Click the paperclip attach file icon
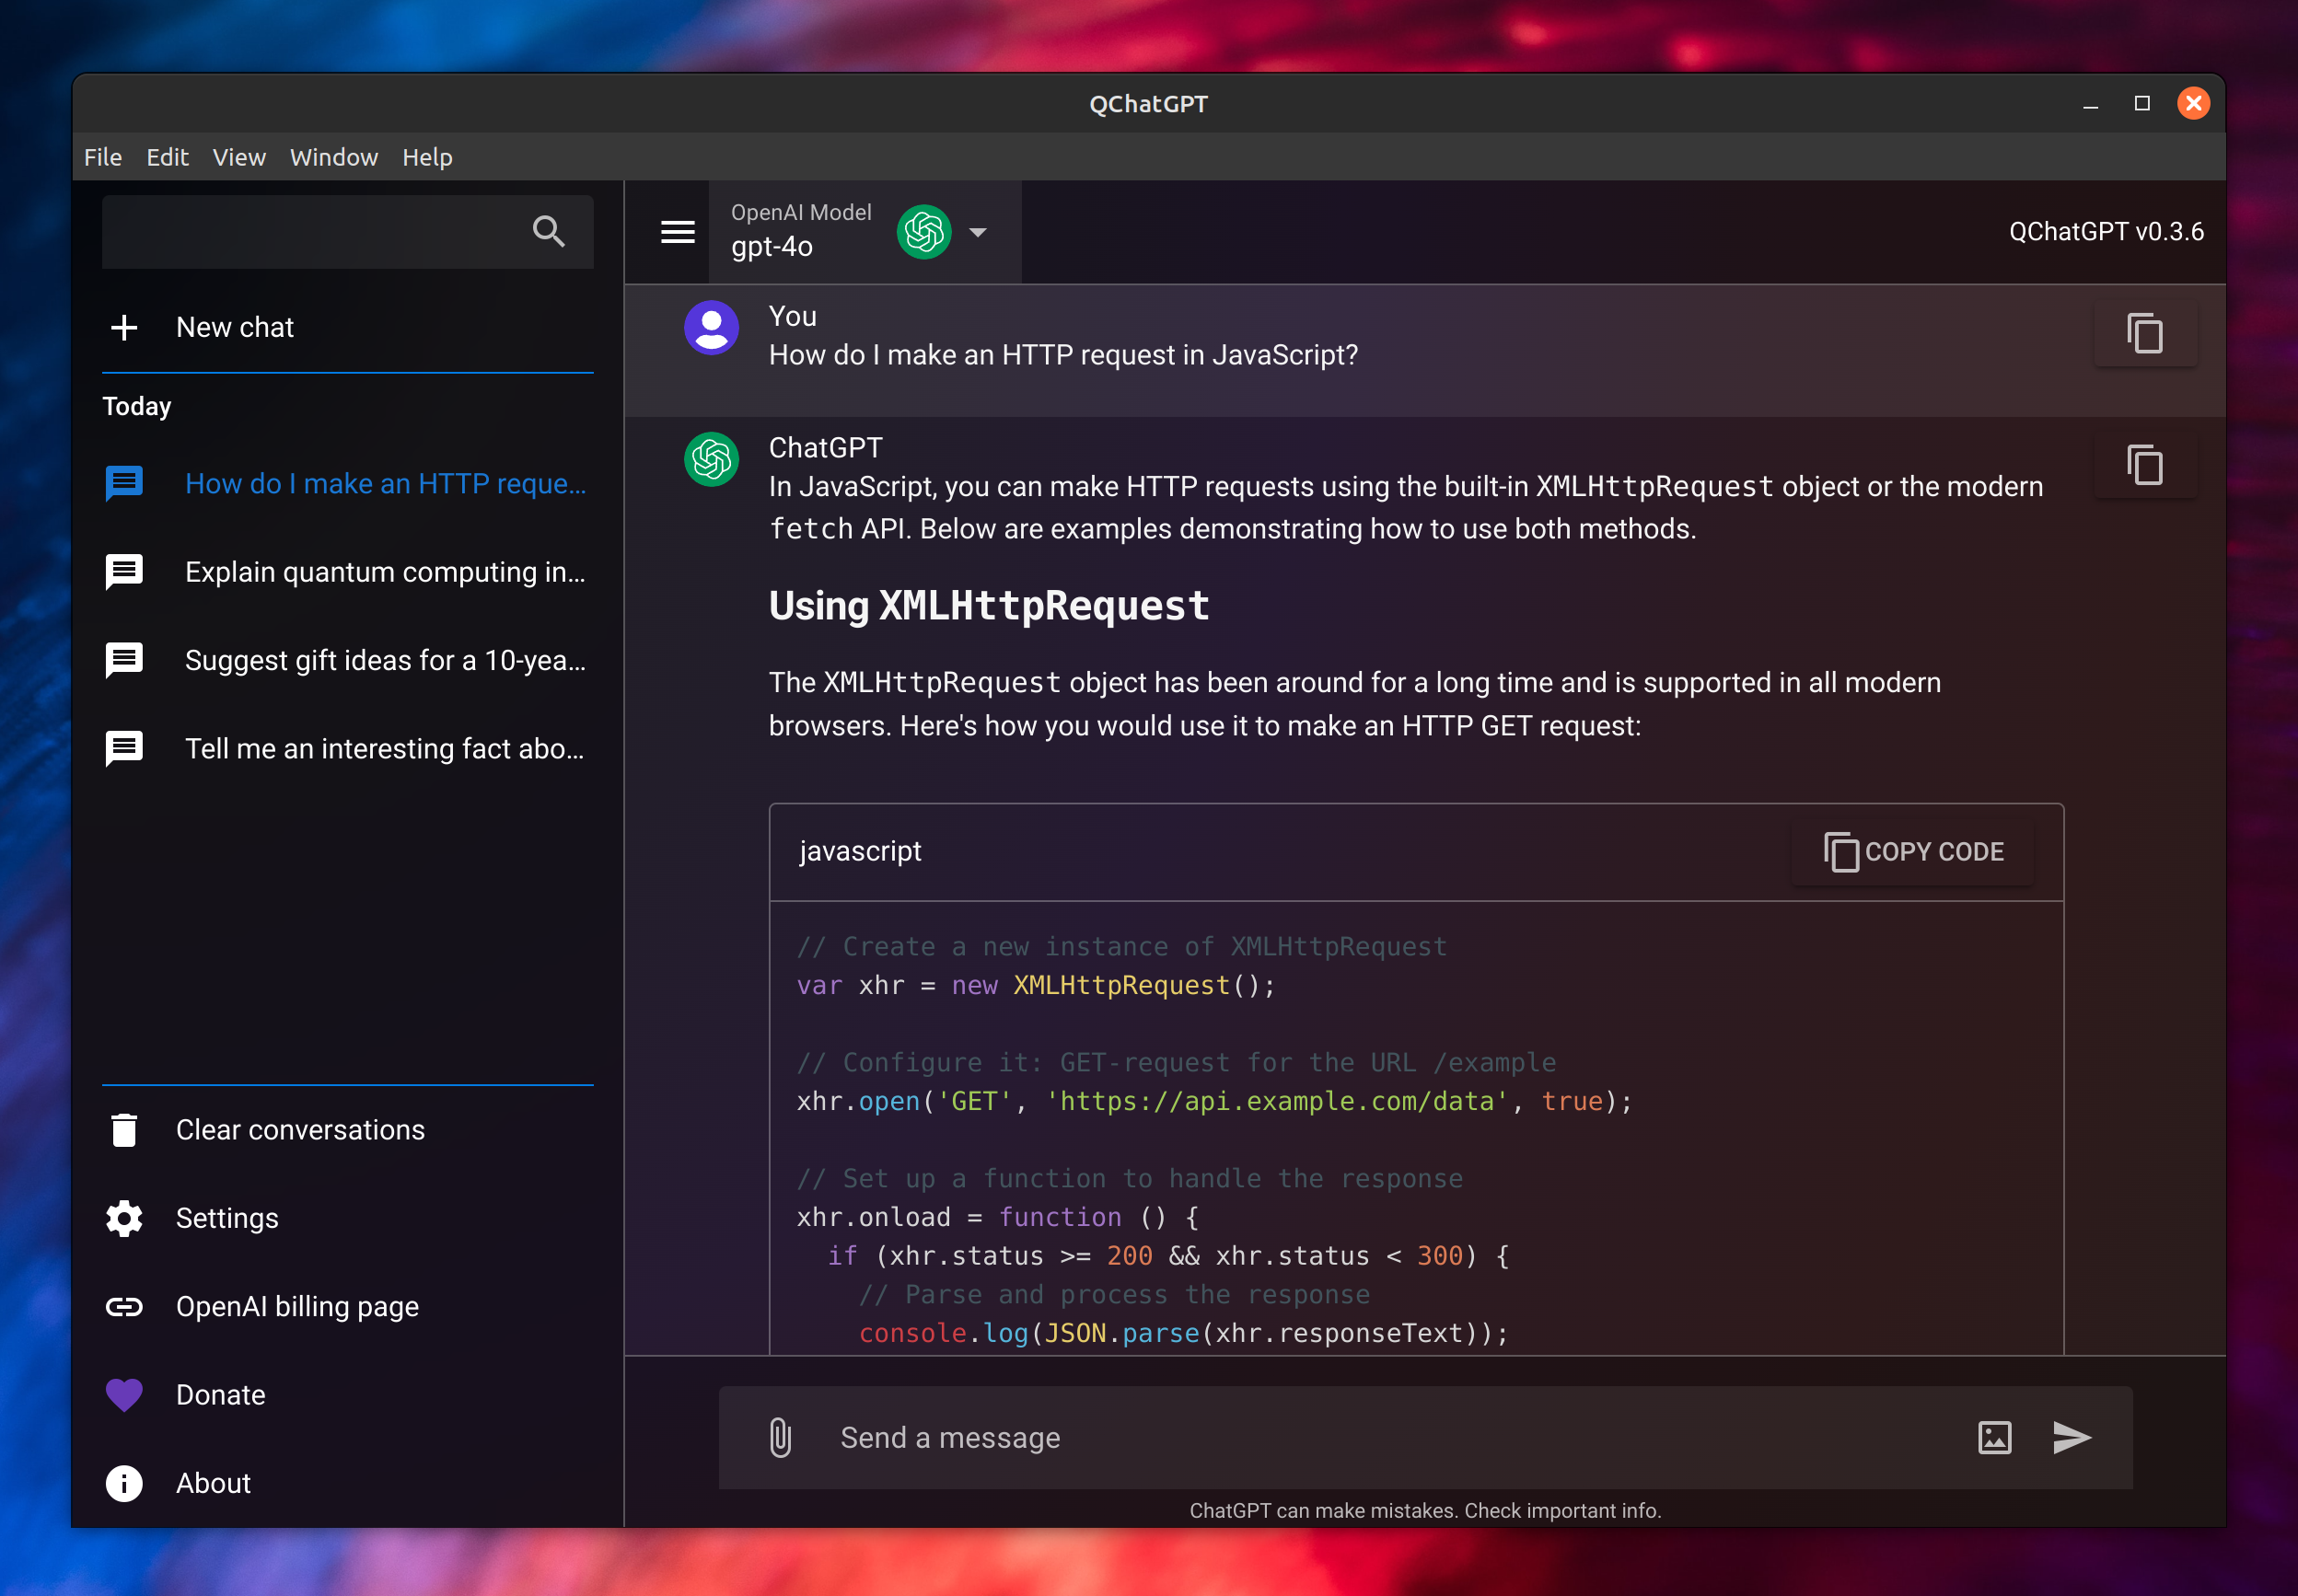The image size is (2298, 1596). (x=781, y=1438)
